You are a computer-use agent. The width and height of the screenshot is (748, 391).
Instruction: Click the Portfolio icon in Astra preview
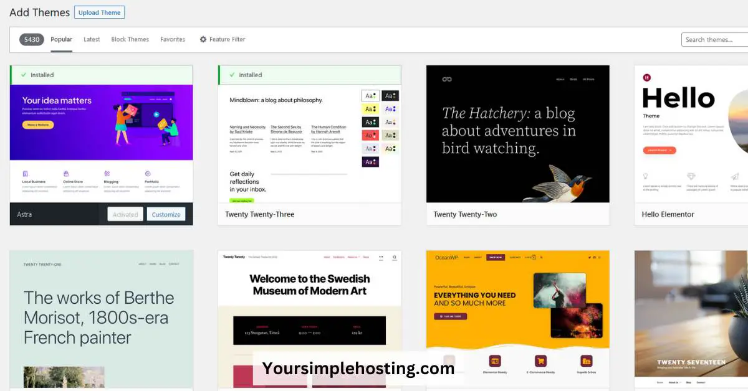(x=147, y=173)
